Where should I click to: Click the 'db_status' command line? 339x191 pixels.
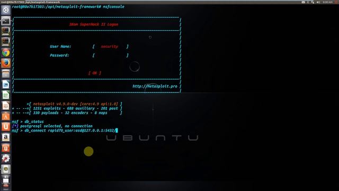pyautogui.click(x=28, y=121)
